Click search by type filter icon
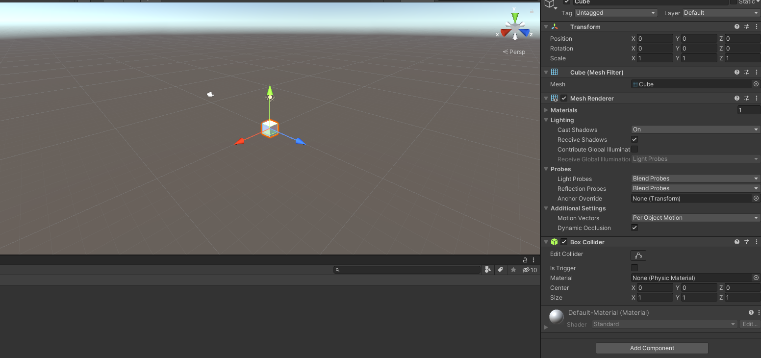Image resolution: width=761 pixels, height=358 pixels. coord(487,270)
